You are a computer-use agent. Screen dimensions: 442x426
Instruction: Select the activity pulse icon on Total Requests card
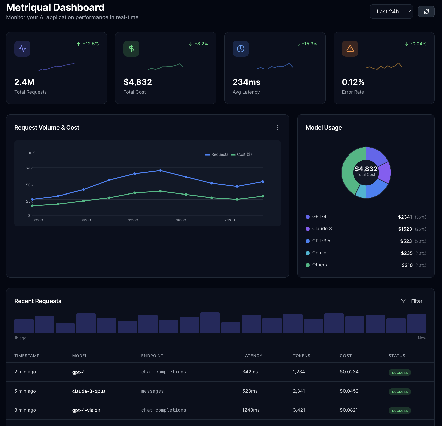pos(22,48)
